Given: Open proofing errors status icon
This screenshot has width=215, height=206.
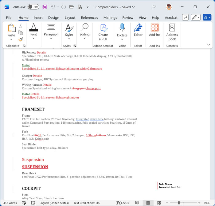Looking at the screenshot, I should click(33, 203).
